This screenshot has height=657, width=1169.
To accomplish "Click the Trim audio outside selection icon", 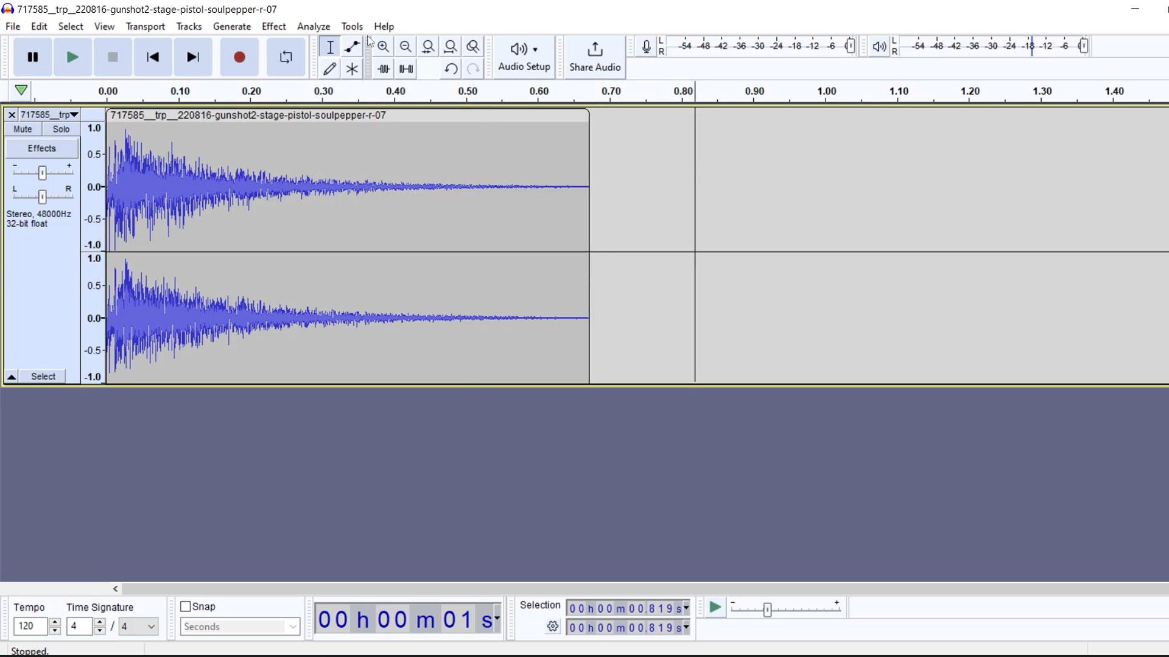I will (383, 68).
